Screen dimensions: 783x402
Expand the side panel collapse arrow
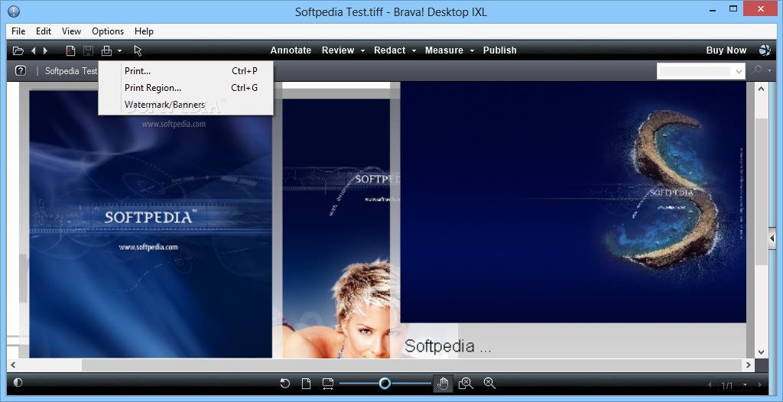[772, 238]
